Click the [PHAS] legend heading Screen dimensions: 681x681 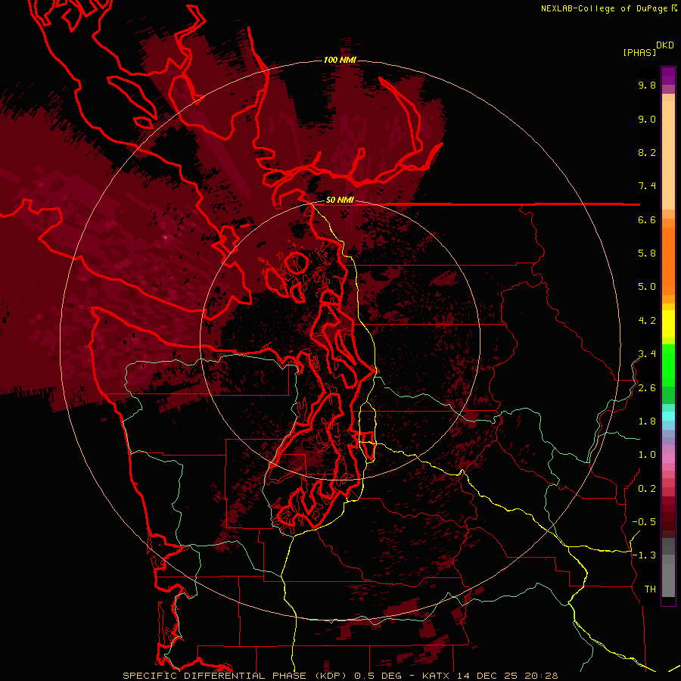tap(639, 52)
